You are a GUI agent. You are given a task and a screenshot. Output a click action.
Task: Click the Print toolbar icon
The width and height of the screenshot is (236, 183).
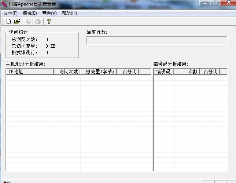click(x=38, y=21)
